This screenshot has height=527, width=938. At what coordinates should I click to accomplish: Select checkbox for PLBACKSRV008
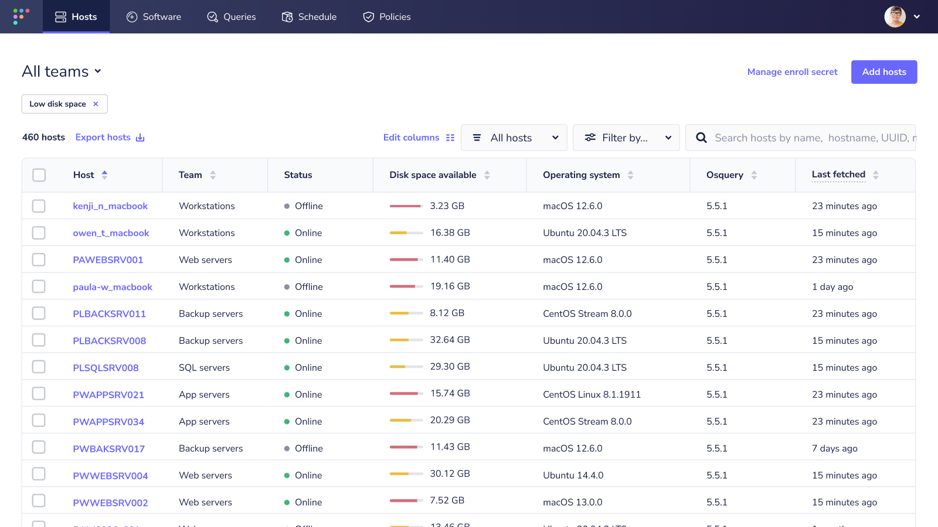(39, 340)
